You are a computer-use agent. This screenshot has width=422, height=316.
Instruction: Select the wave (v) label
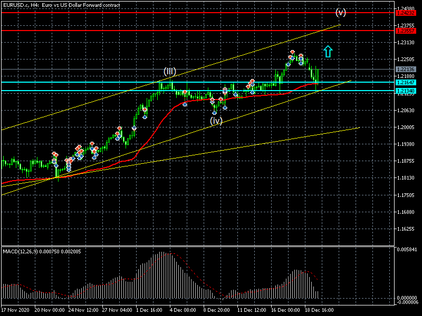tap(341, 12)
